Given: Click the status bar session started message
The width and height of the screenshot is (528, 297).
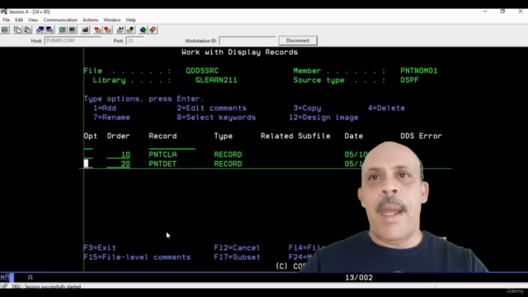Looking at the screenshot, I should [46, 286].
